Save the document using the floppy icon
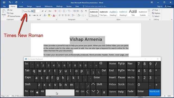Image resolution: width=174 pixels, height=98 pixels. 4,2
